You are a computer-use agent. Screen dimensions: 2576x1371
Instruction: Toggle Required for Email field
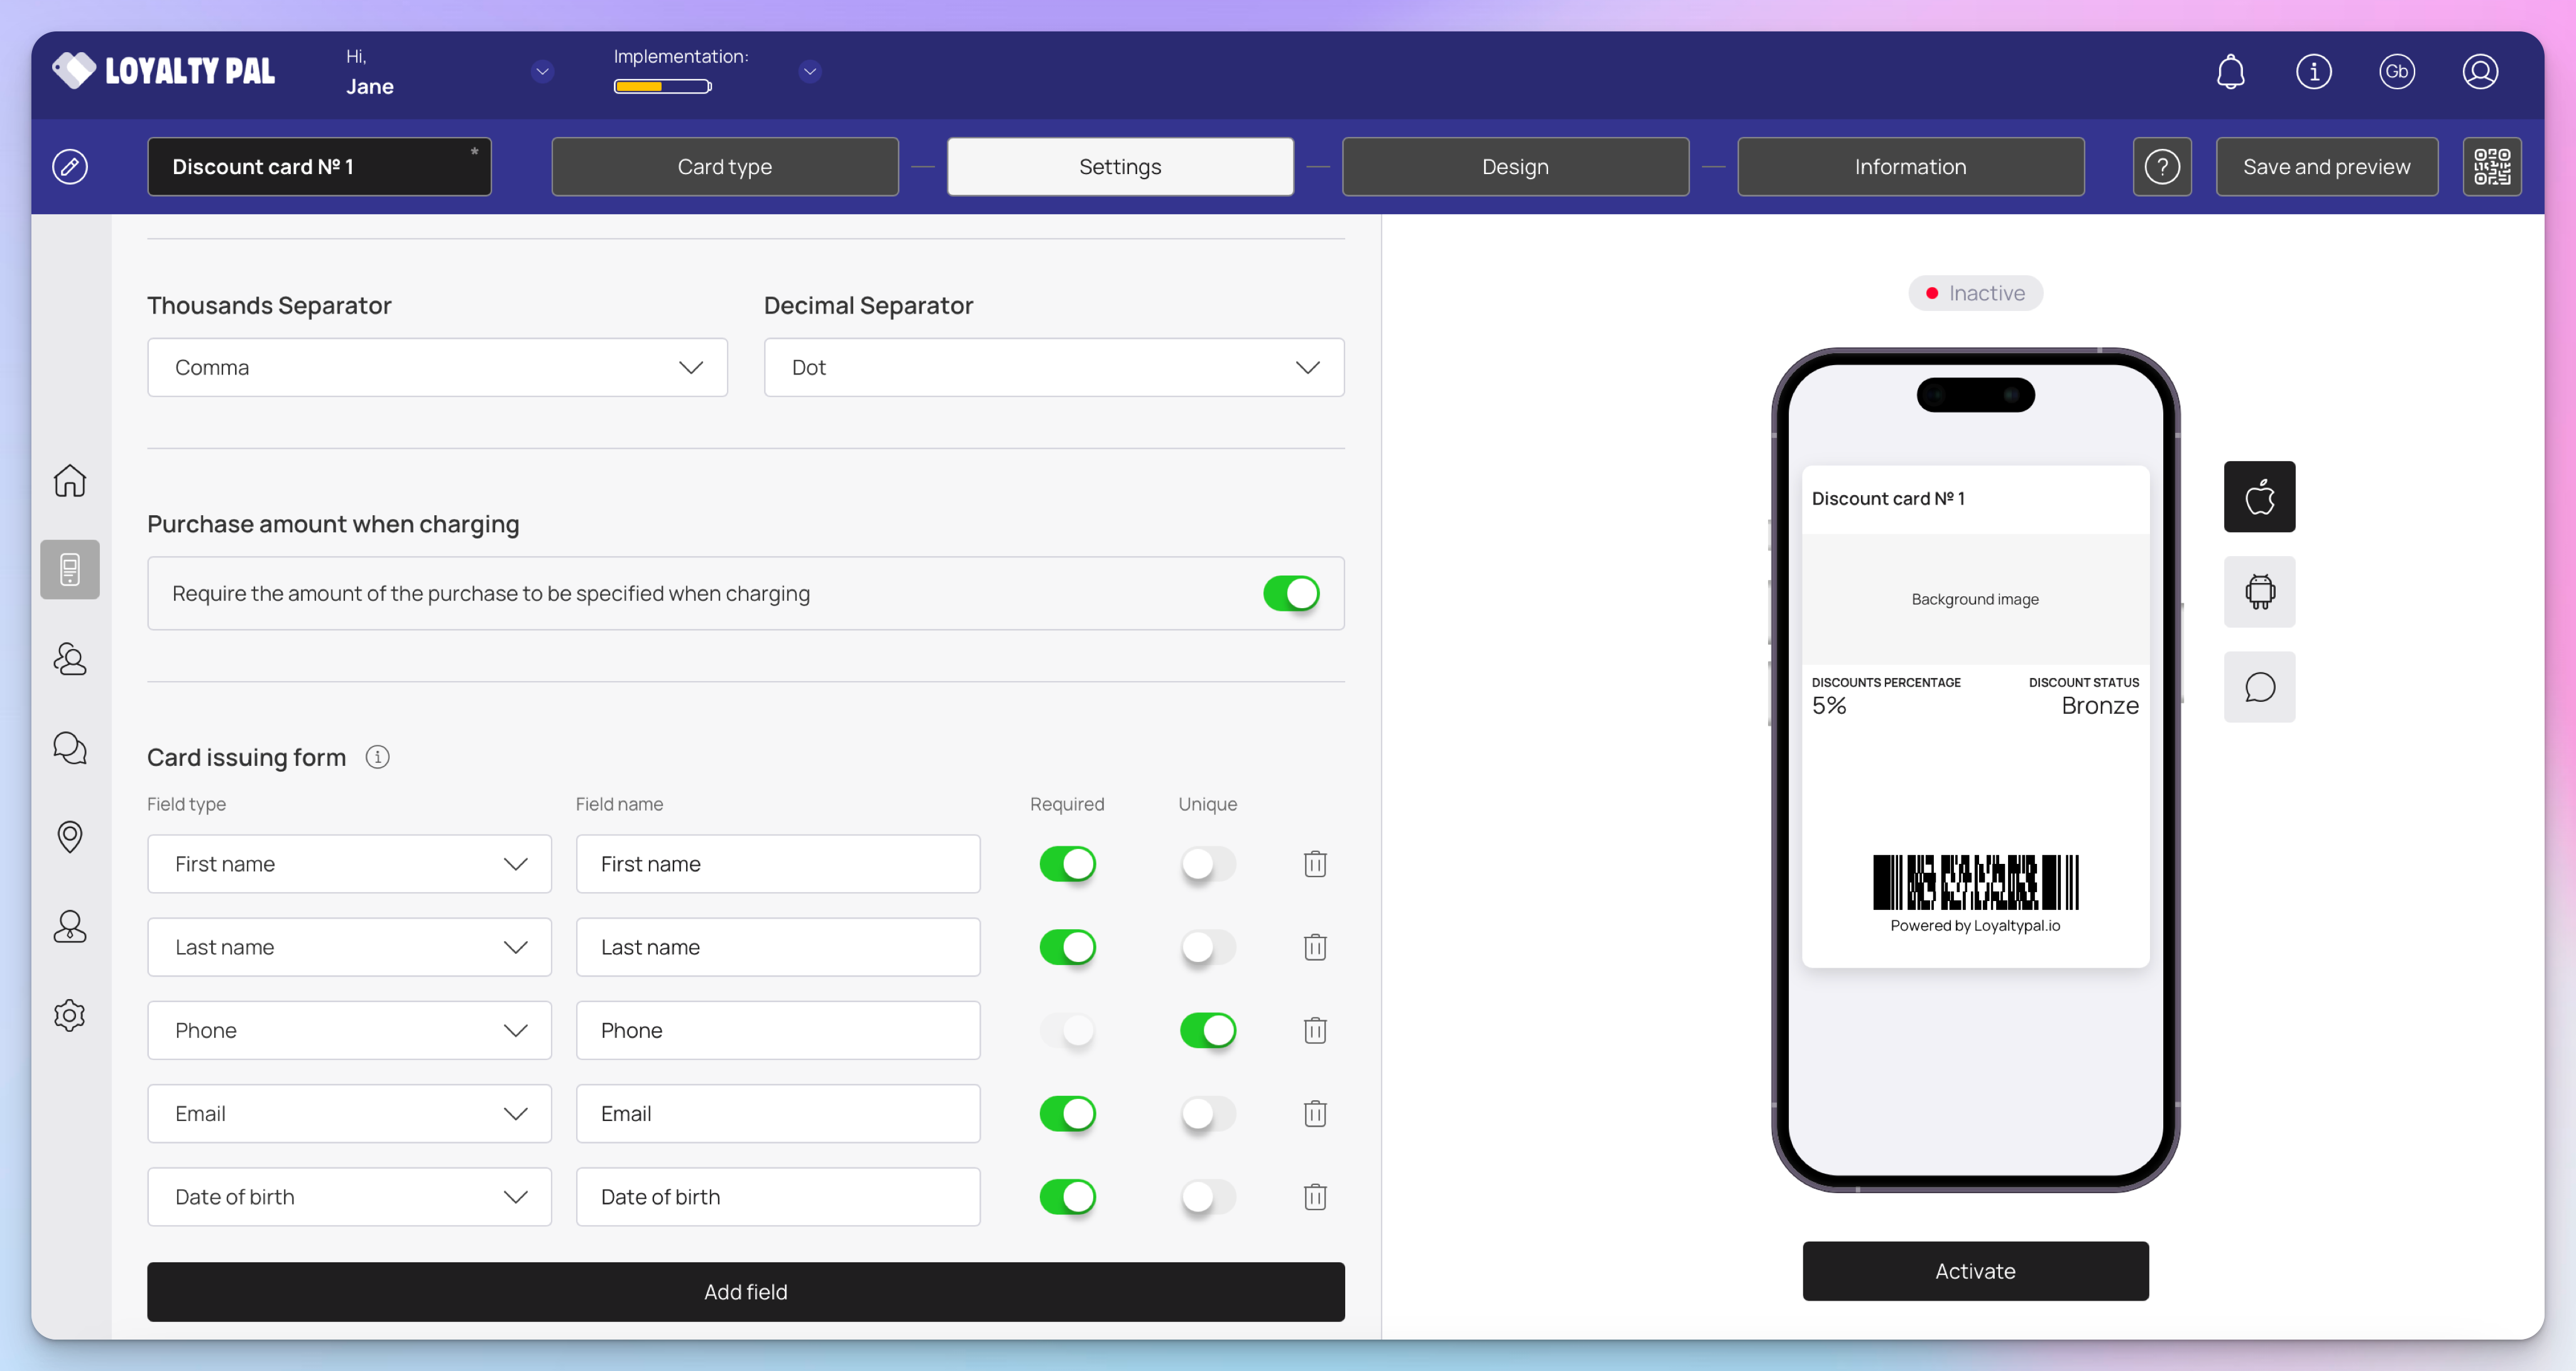(x=1067, y=1113)
